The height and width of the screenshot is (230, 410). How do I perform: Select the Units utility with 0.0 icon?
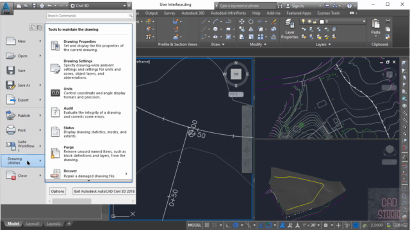[x=88, y=93]
